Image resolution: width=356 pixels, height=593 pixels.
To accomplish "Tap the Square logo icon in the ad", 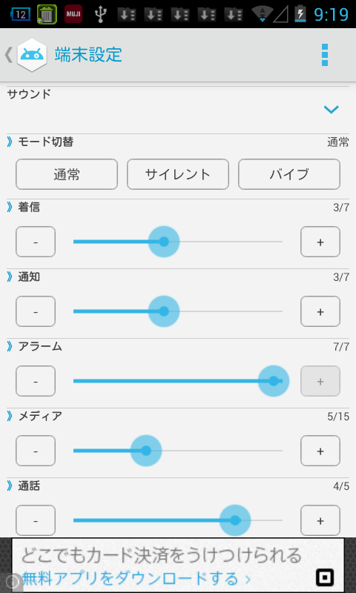I will [325, 577].
